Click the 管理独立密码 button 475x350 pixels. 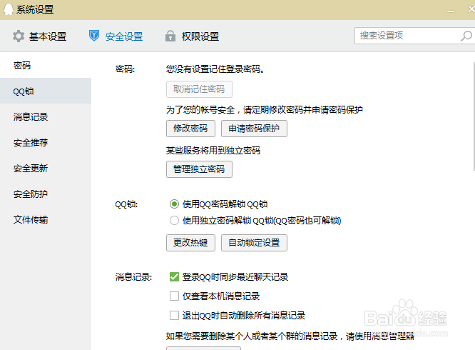coord(199,169)
